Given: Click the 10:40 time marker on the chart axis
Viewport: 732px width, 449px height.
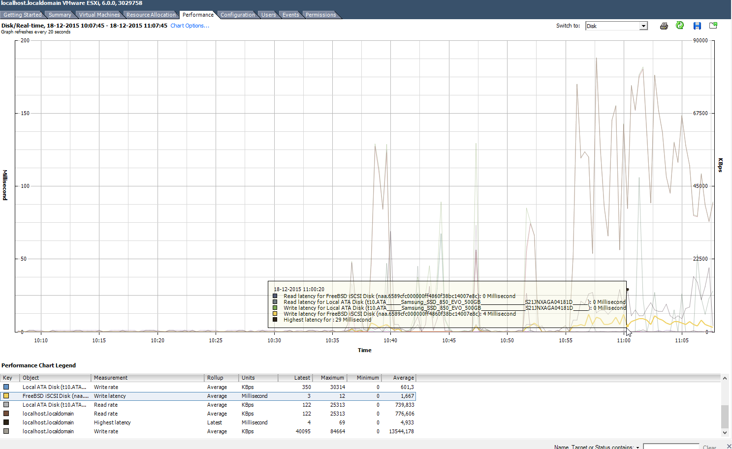Looking at the screenshot, I should 390,340.
